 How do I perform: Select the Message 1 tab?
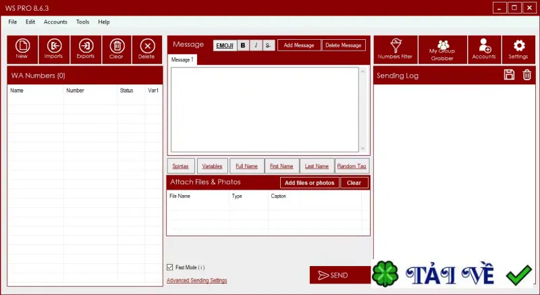(182, 59)
